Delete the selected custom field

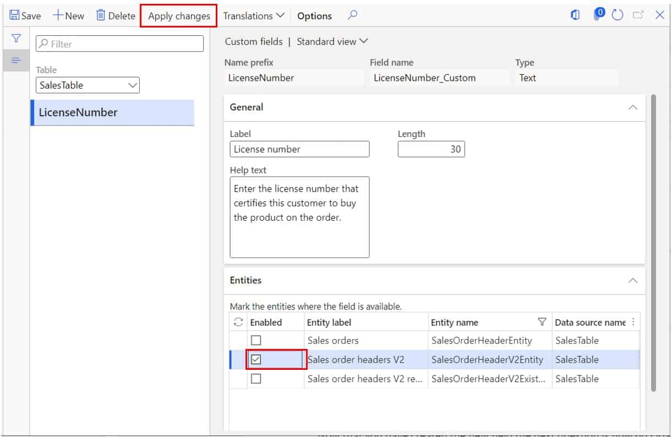click(115, 15)
